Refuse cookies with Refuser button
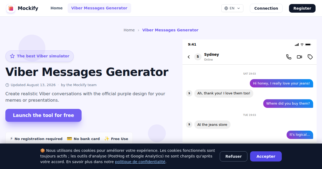Image resolution: width=322 pixels, height=169 pixels. pyautogui.click(x=233, y=156)
